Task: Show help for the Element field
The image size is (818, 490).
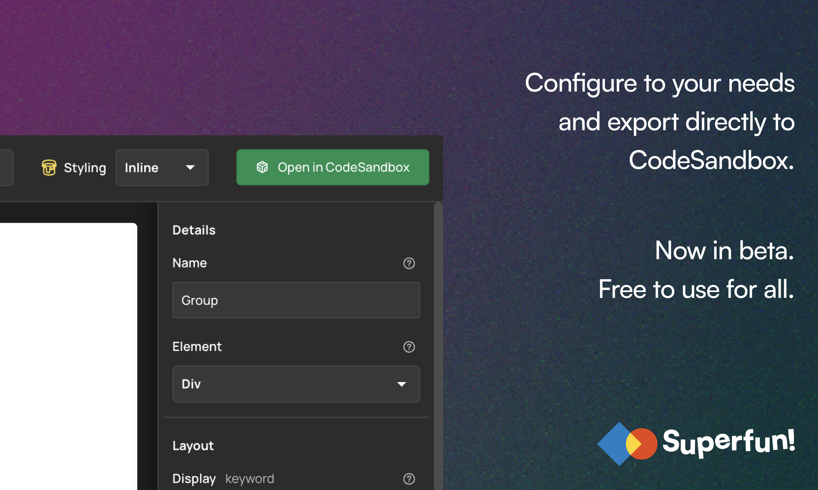Action: pyautogui.click(x=409, y=347)
